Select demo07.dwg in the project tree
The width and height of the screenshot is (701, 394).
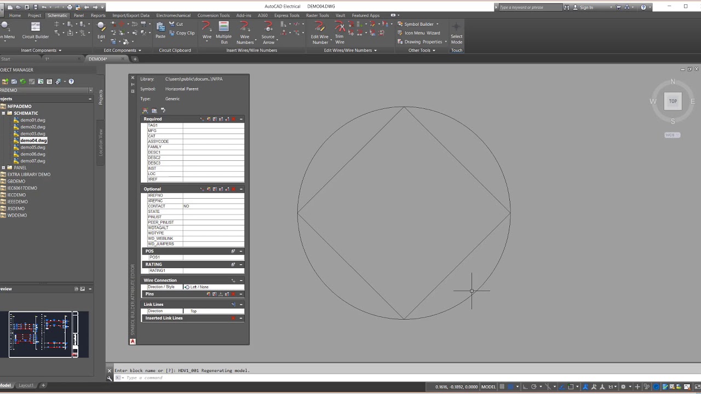pos(32,161)
